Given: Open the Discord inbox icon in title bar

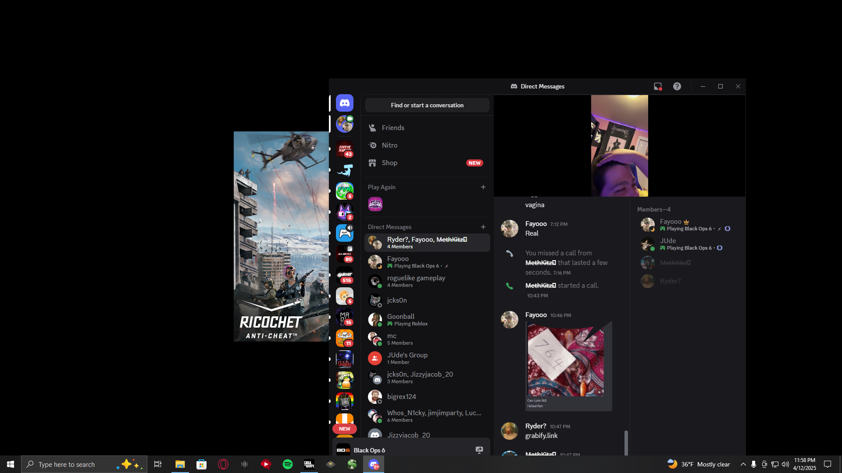Looking at the screenshot, I should pos(658,86).
